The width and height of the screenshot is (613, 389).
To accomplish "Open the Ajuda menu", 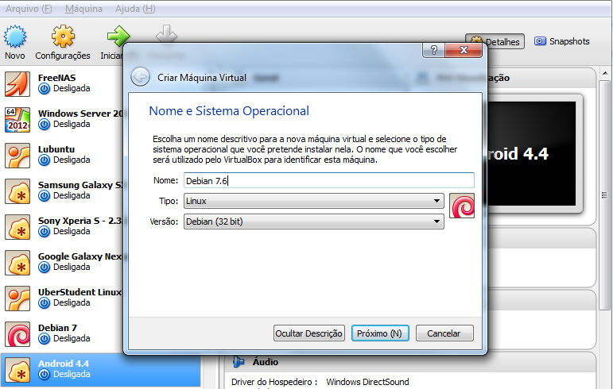I will (135, 9).
